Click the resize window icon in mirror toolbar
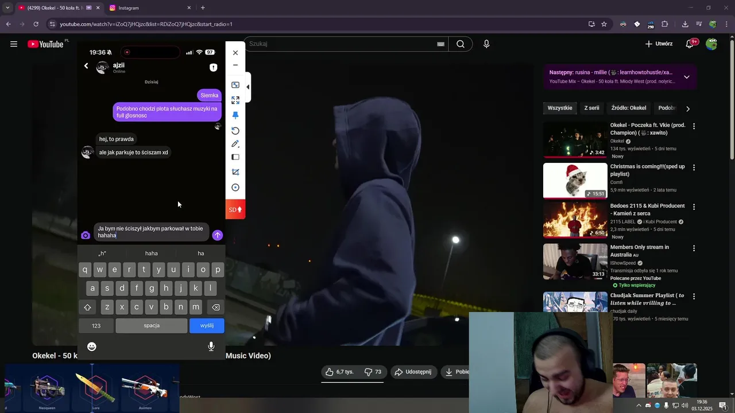735x413 pixels. click(235, 85)
